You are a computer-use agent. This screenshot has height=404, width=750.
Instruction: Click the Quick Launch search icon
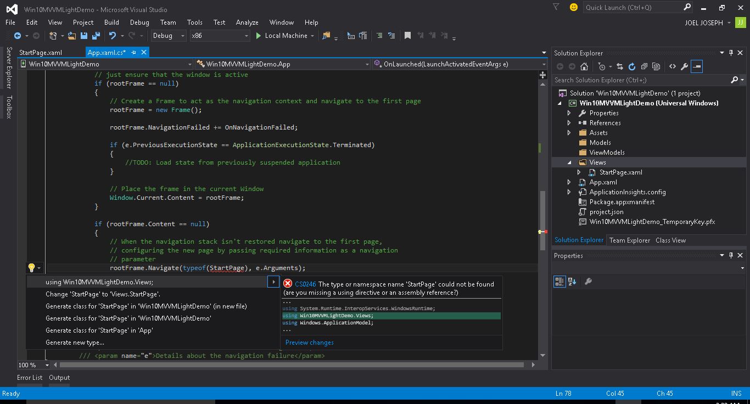click(x=687, y=7)
